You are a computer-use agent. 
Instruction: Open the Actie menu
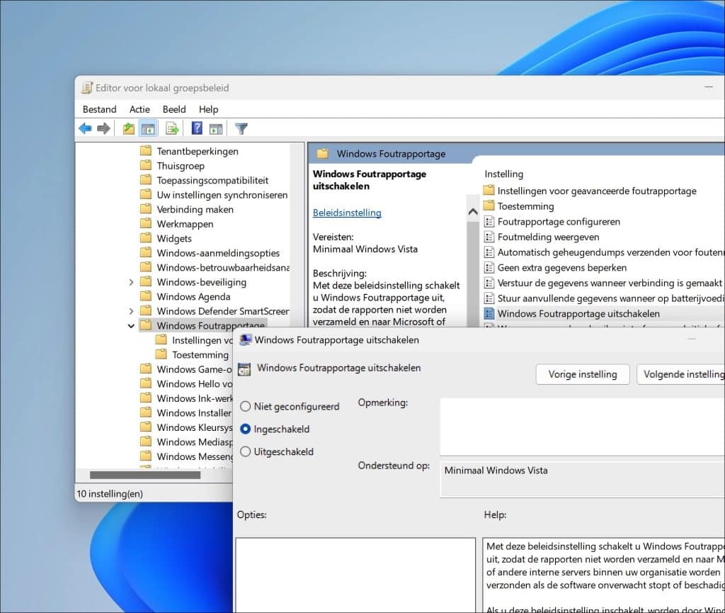click(x=139, y=109)
